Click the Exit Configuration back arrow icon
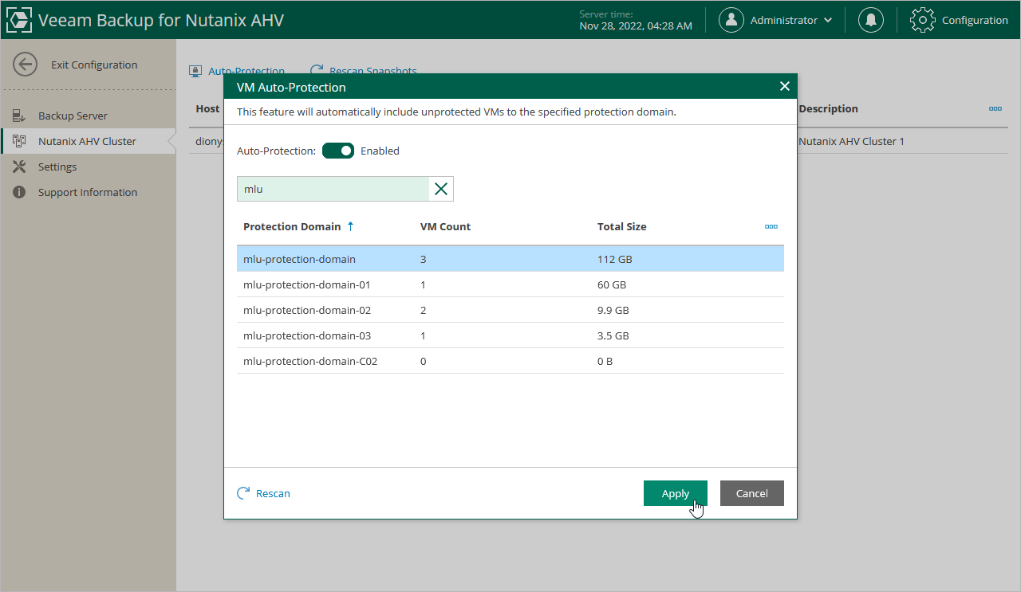The height and width of the screenshot is (592, 1021). coord(26,65)
